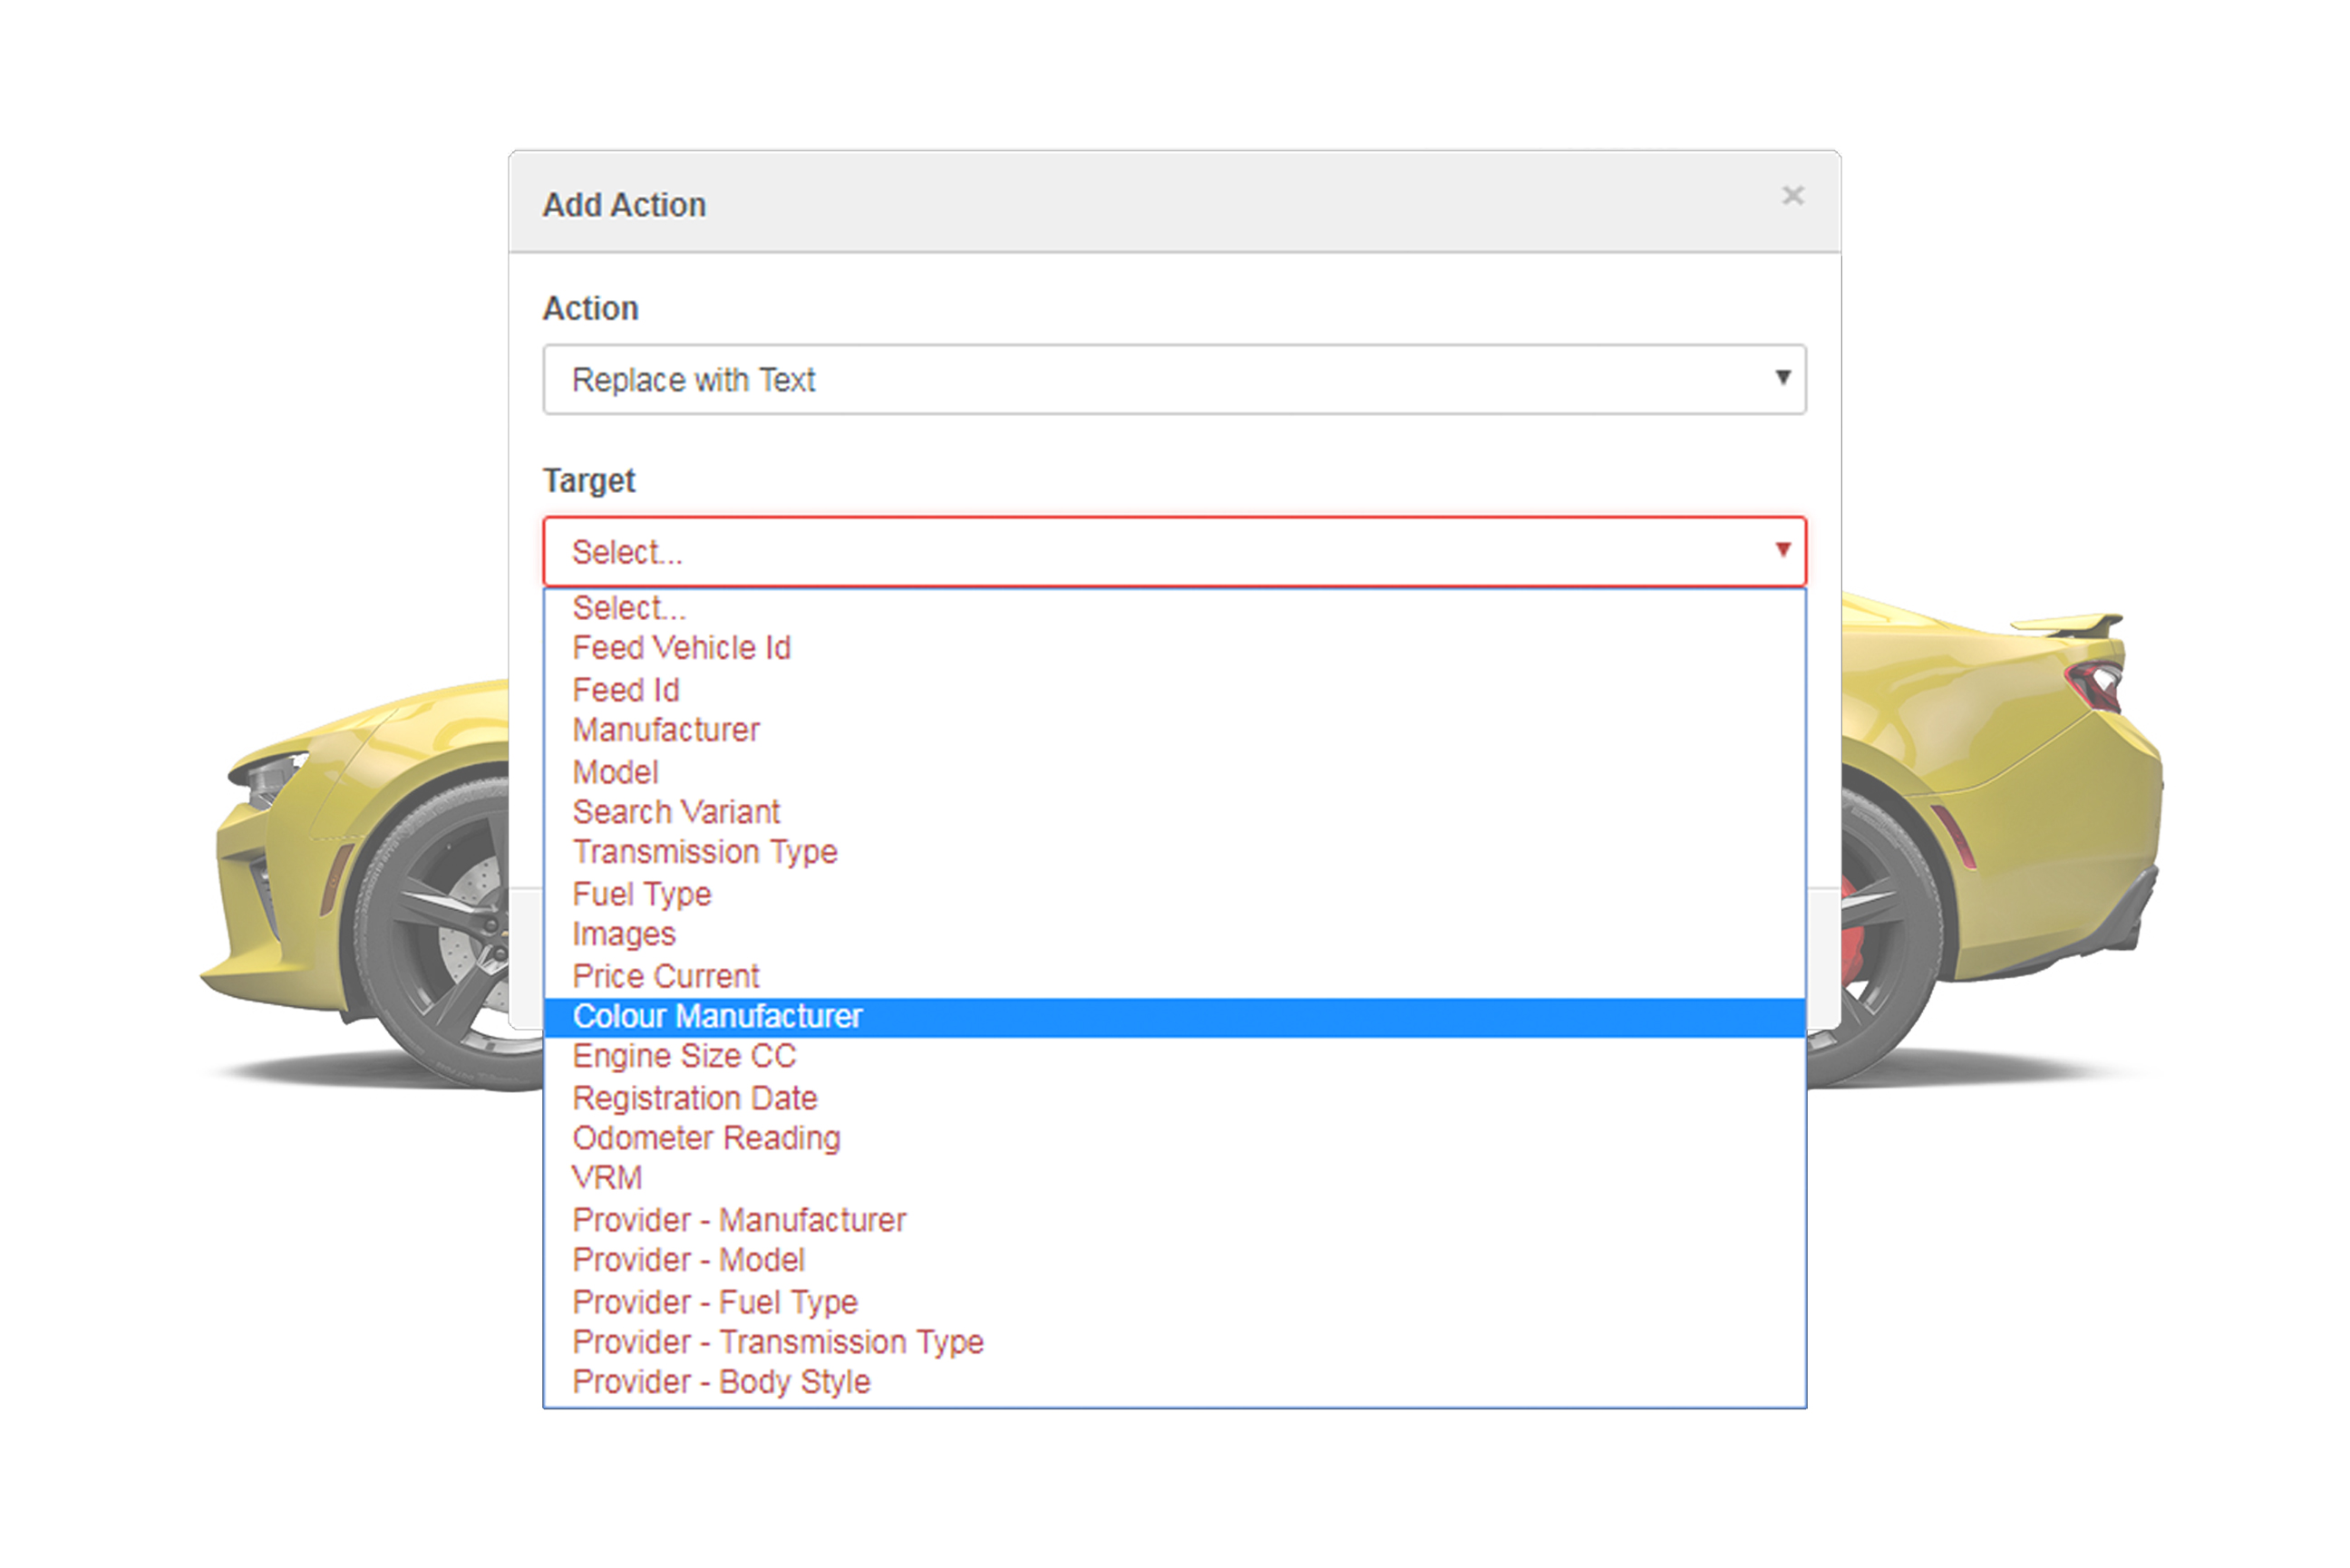
Task: Close the Add Action dialog
Action: click(x=1792, y=195)
